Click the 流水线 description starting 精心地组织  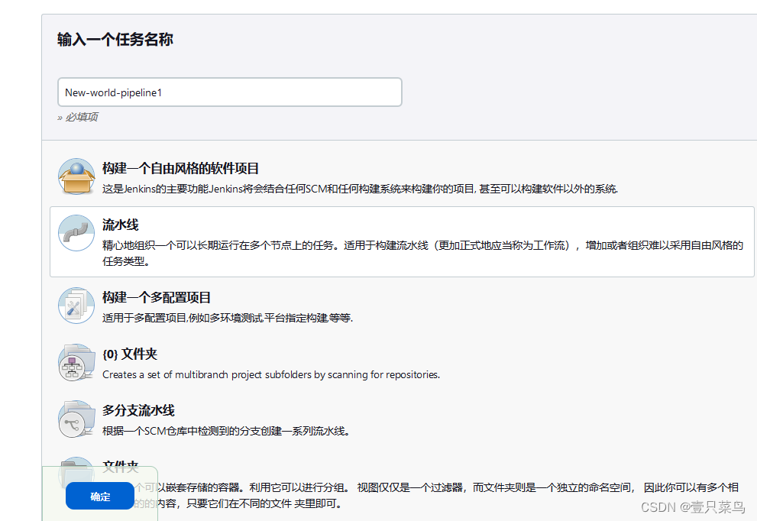(423, 253)
